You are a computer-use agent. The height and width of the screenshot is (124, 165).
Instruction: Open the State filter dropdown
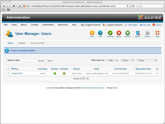pyautogui.click(x=112, y=60)
